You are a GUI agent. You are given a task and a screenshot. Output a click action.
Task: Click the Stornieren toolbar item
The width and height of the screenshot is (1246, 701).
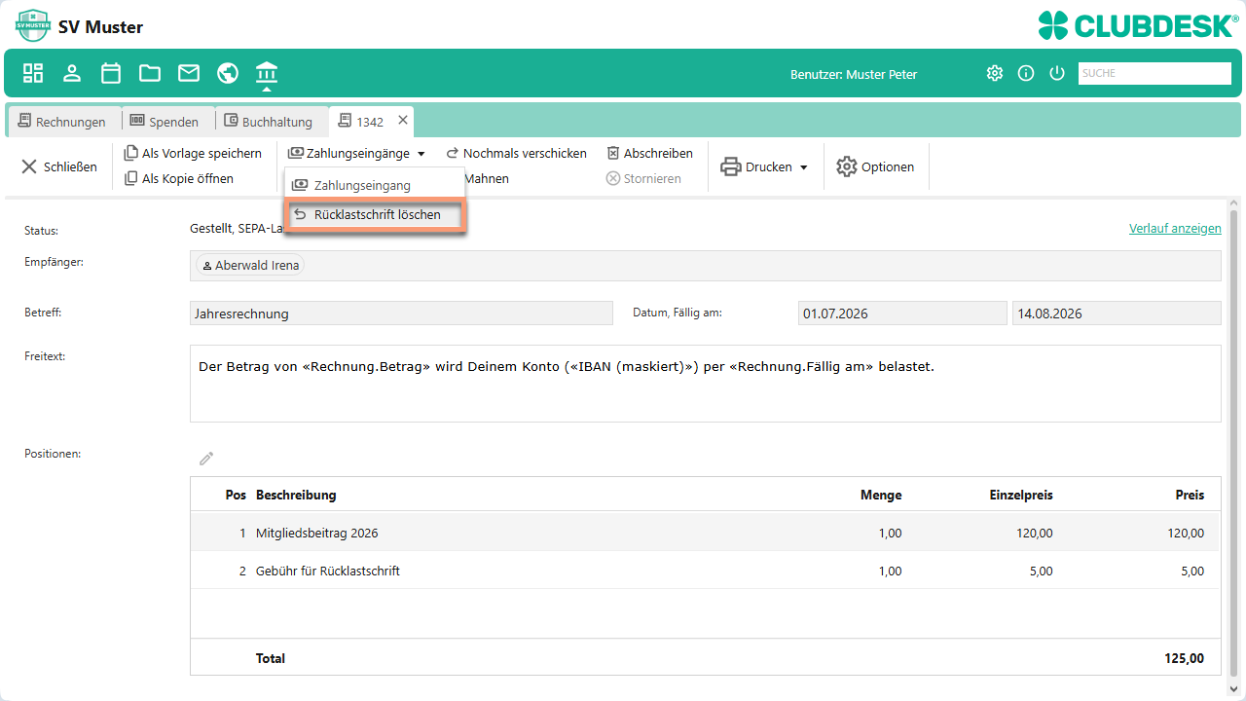(643, 178)
